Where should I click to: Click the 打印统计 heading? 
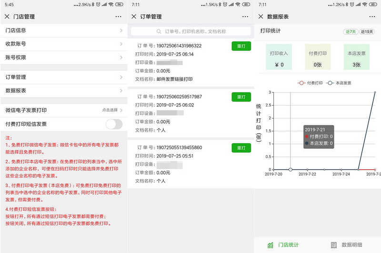coord(271,31)
